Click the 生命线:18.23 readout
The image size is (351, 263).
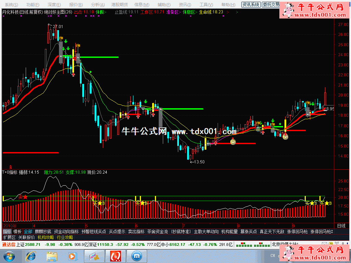coord(211,12)
